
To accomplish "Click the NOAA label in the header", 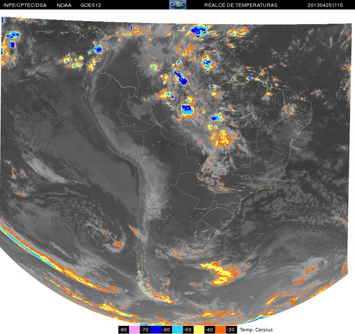I will [64, 5].
